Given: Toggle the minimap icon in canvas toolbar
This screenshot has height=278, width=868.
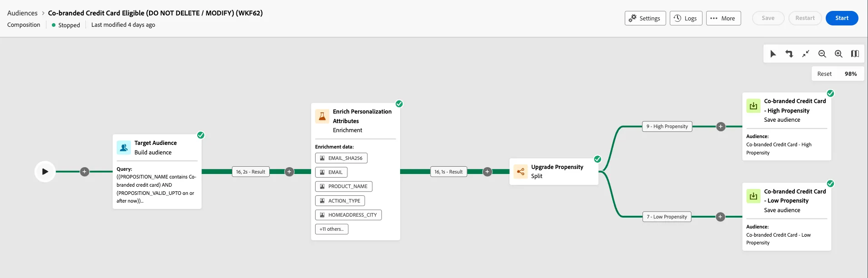Looking at the screenshot, I should [855, 54].
